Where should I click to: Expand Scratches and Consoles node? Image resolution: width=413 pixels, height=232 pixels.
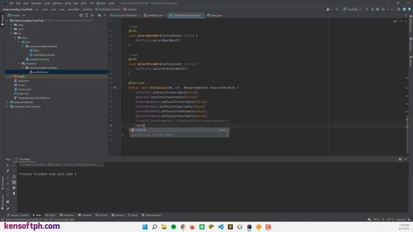point(7,106)
